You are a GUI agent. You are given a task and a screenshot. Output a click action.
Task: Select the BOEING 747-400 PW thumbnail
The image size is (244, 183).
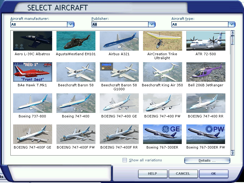[162, 103]
